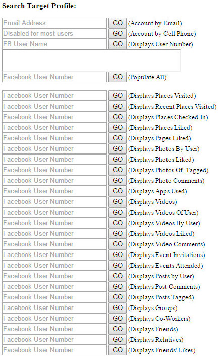Click GO for Displays Videos Of User
223x359 pixels.
point(118,213)
